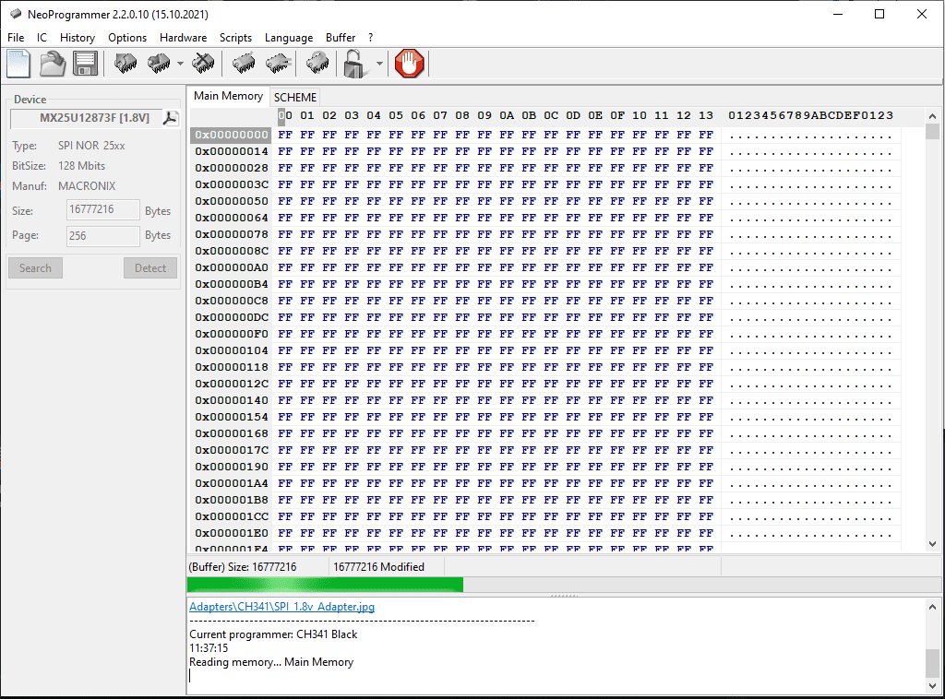Open the PDF datasheet icon beside device name
The image size is (945, 699).
click(171, 118)
